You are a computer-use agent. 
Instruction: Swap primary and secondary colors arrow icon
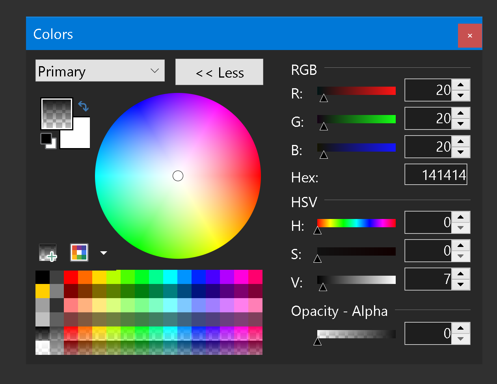click(x=83, y=106)
